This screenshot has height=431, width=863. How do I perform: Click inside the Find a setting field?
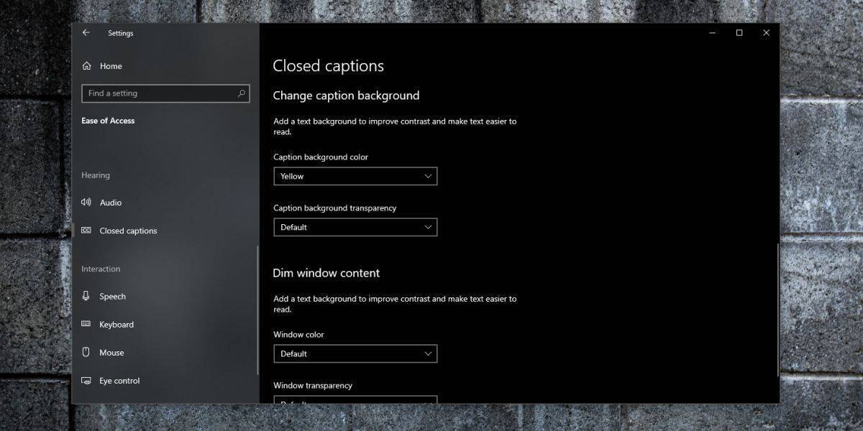[x=158, y=93]
